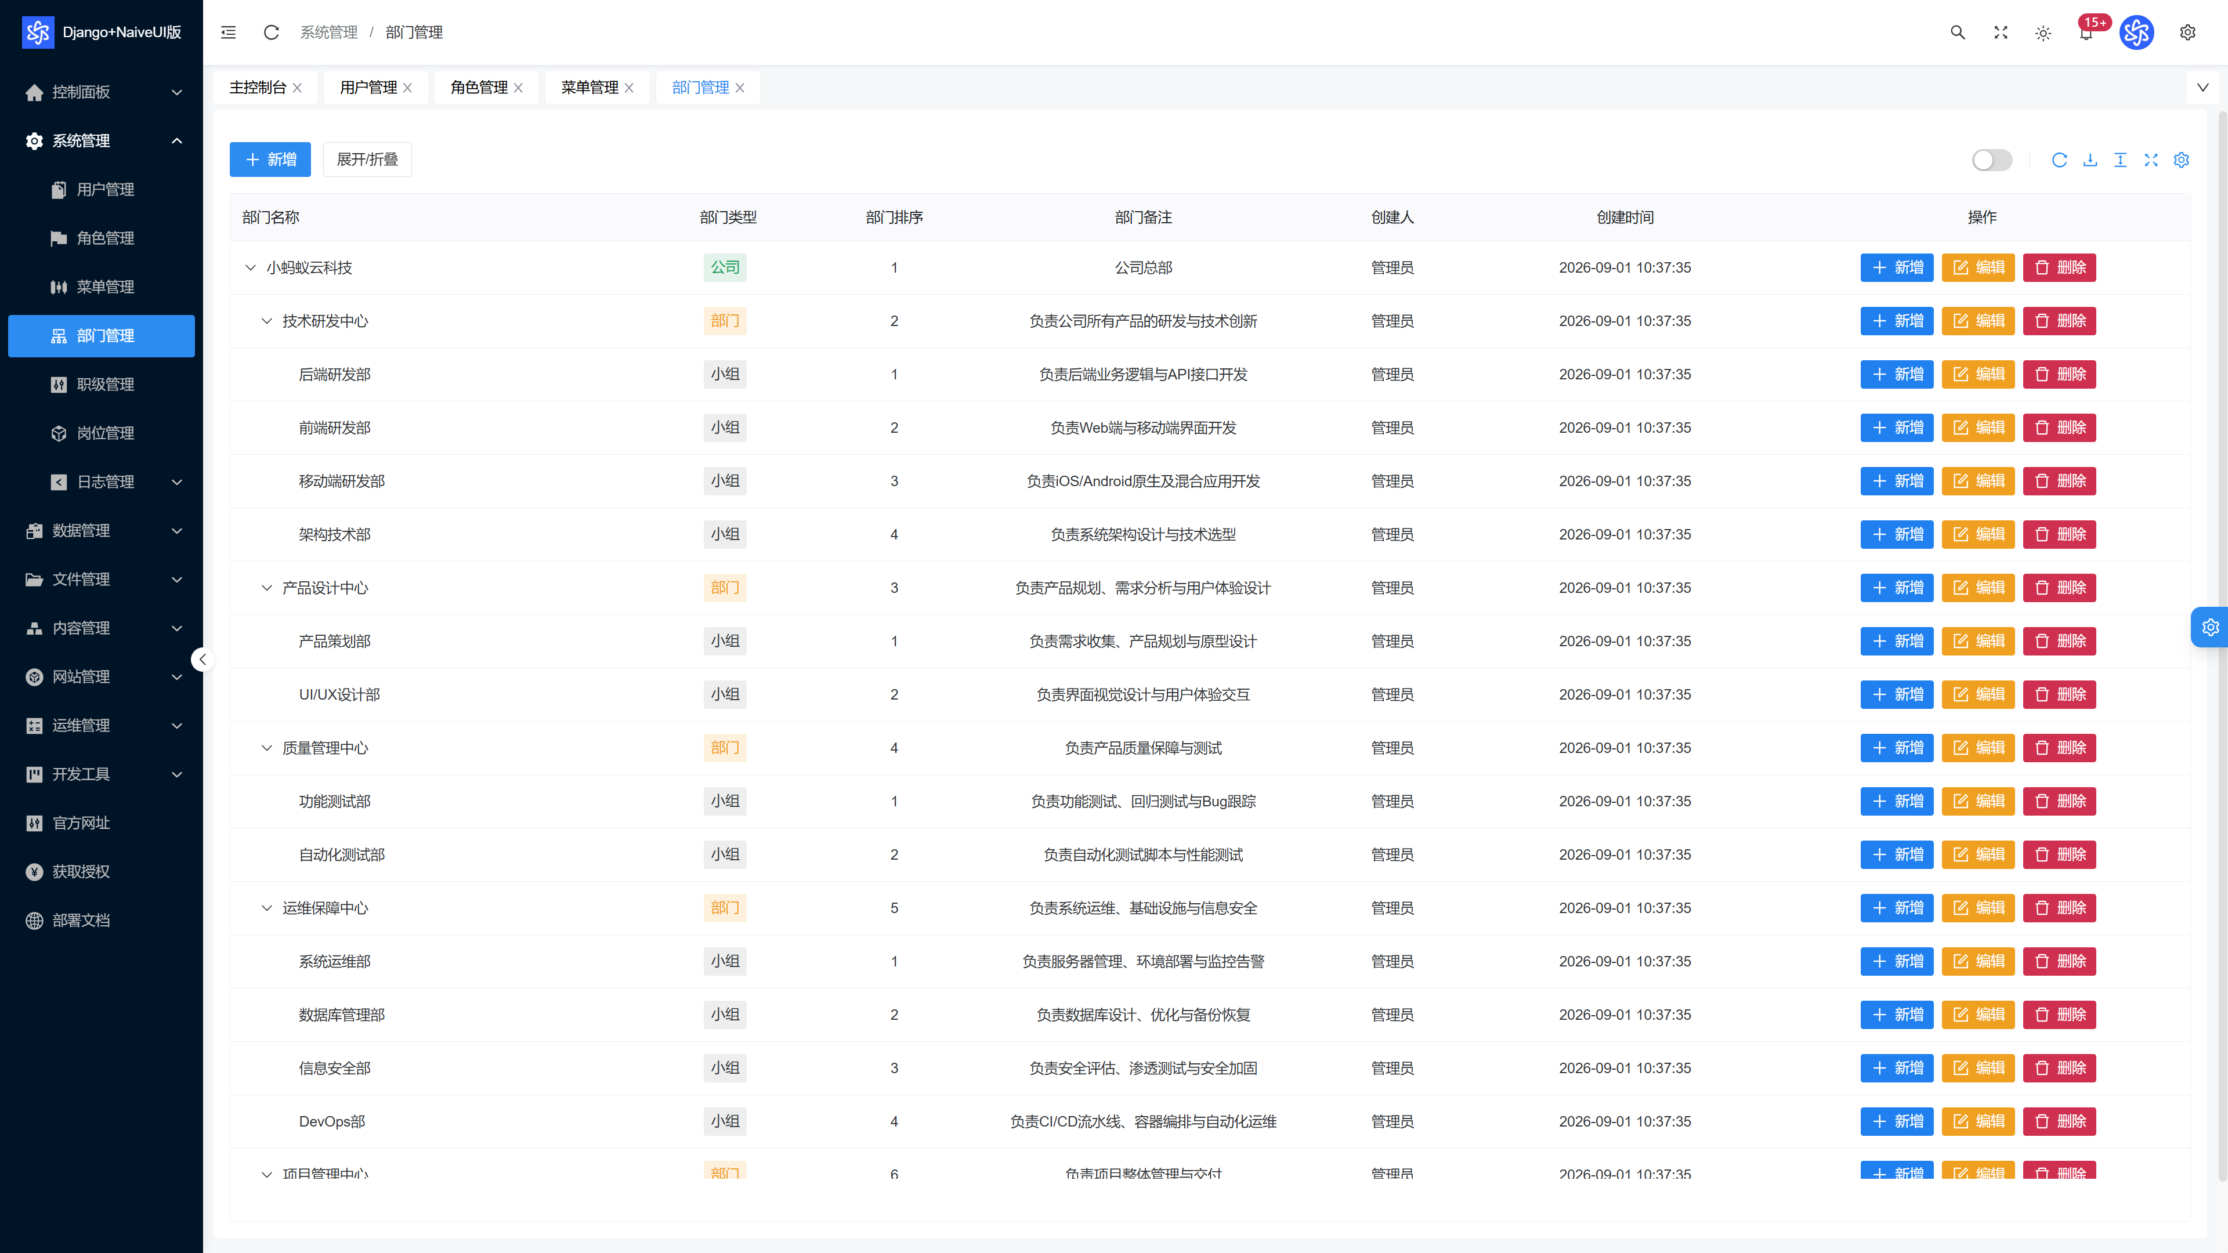Viewport: 2228px width, 1253px height.
Task: Click 删除 for 前端研发部 row
Action: pos(2059,427)
